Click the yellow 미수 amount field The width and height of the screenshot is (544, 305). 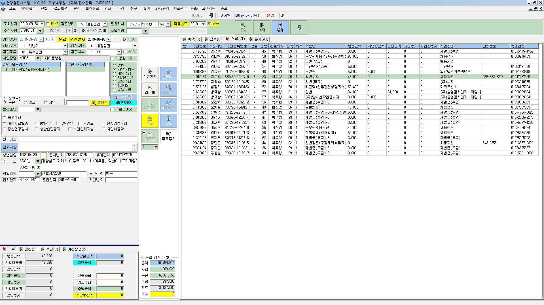[162, 294]
